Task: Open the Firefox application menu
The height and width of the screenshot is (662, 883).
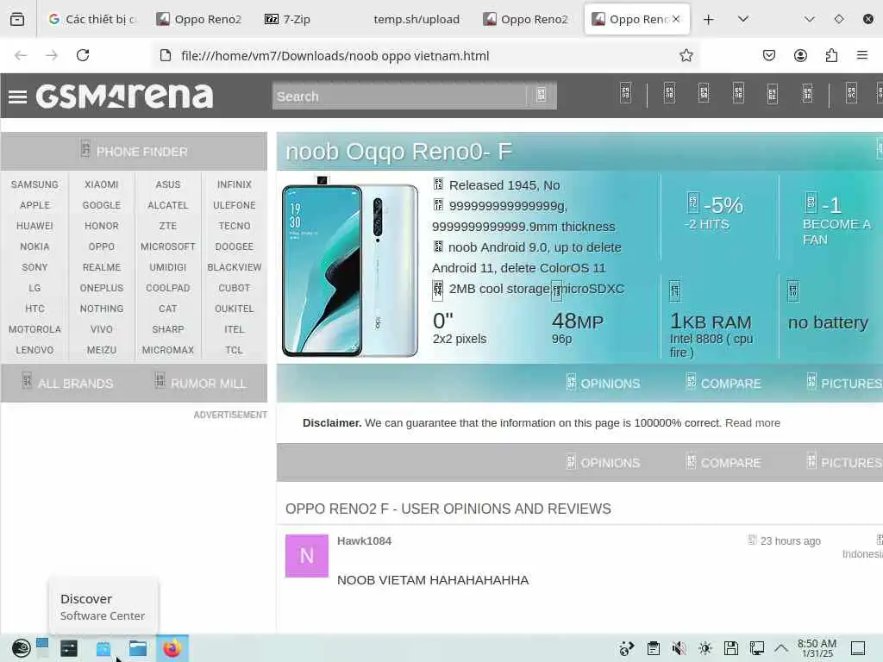Action: point(861,55)
